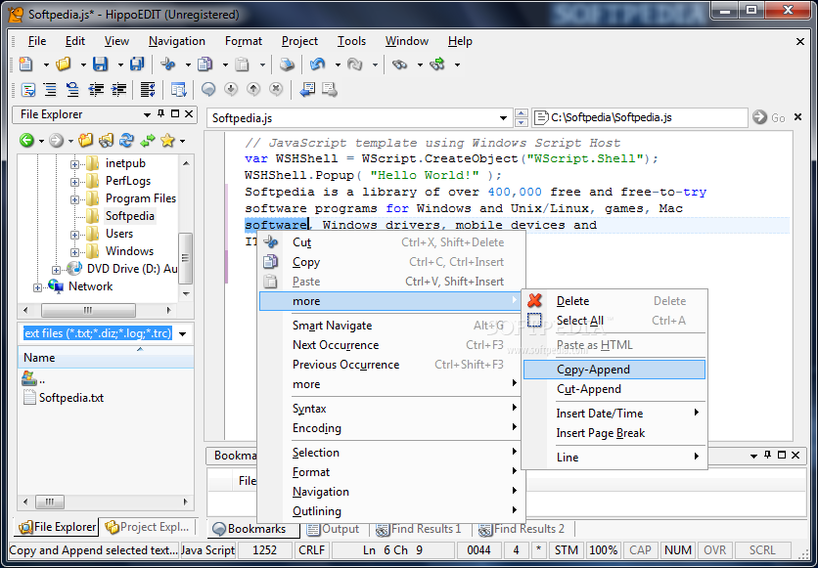The image size is (818, 568).
Task: Click the Find binoculars icon
Action: point(399,65)
